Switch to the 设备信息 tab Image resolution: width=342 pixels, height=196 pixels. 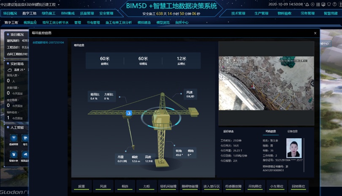tap(293, 131)
